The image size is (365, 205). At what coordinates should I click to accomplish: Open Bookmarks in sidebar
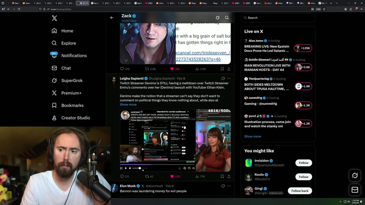tap(68, 105)
